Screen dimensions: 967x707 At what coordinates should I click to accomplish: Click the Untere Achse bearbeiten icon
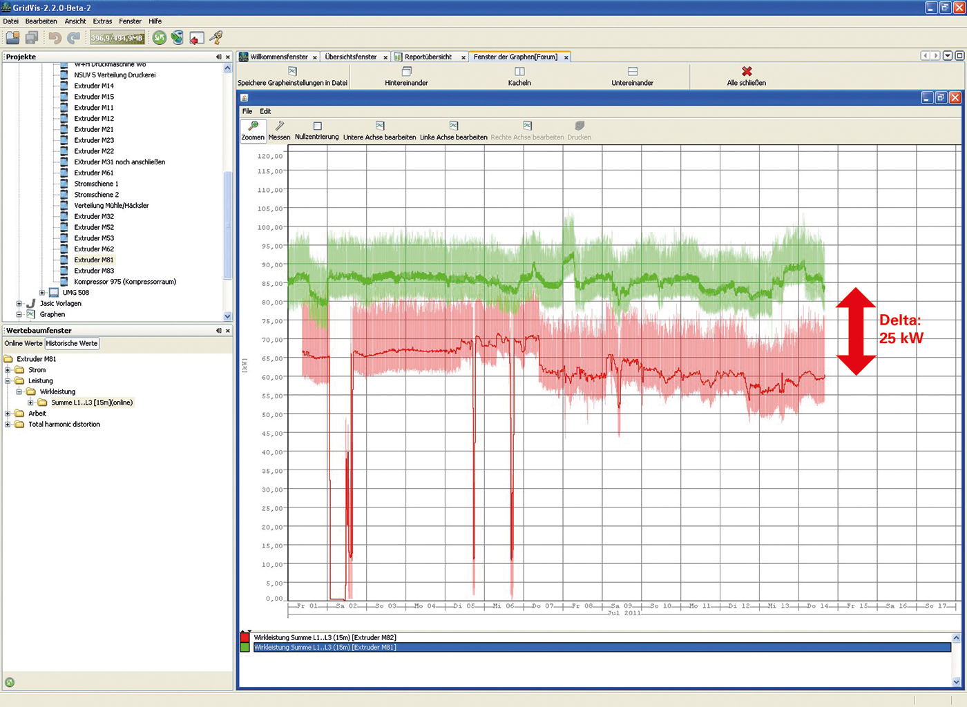tap(379, 126)
